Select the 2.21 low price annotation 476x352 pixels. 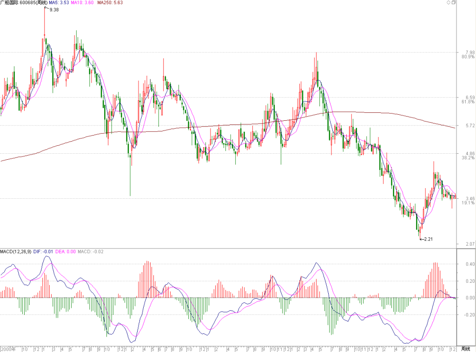point(428,239)
